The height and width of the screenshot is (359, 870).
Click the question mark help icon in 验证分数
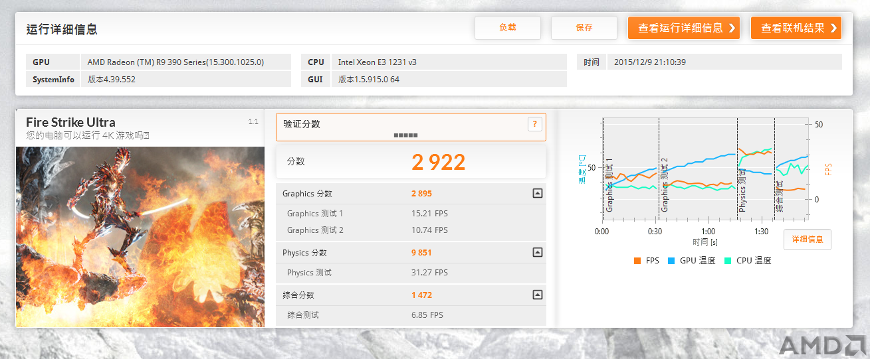pyautogui.click(x=534, y=124)
